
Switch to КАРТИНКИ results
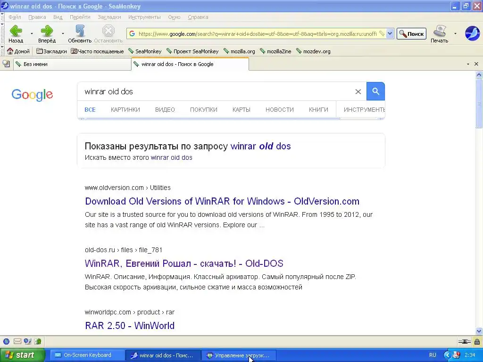click(x=125, y=109)
